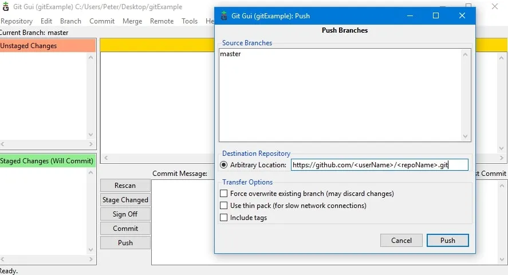This screenshot has height=275, width=508.
Task: Click down arrow of Source Branches scrollbar
Action: [x=465, y=136]
